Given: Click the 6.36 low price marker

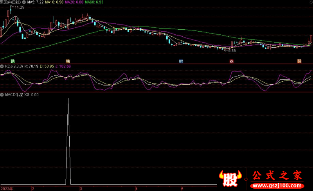Looking at the screenshot, I should pos(232,50).
